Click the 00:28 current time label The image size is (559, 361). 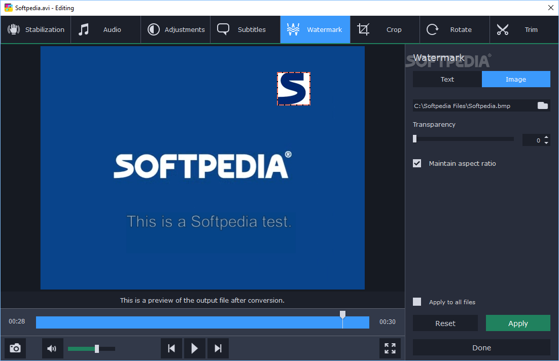point(17,321)
